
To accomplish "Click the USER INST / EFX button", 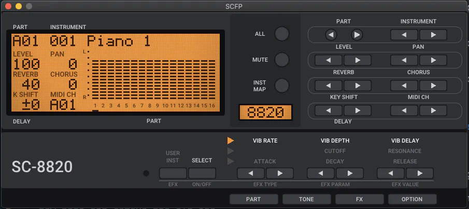I will click(x=173, y=173).
